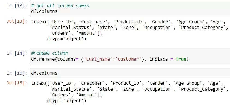Select the In [13] prompt label
The width and height of the screenshot is (230, 107).
tap(17, 6)
